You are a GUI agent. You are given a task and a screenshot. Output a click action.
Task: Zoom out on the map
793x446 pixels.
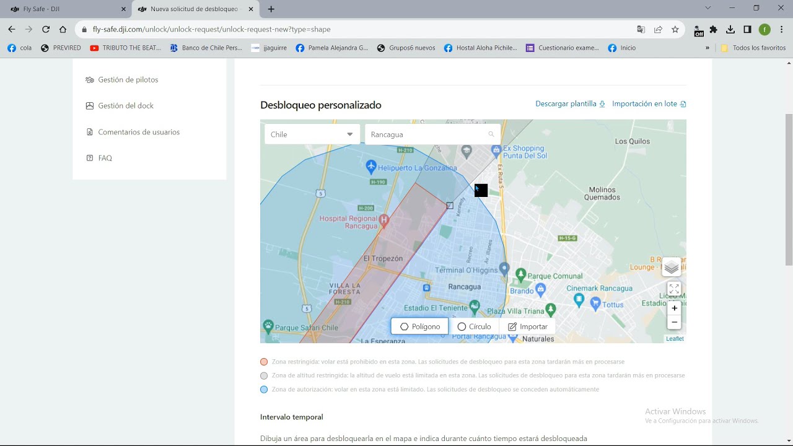(674, 322)
